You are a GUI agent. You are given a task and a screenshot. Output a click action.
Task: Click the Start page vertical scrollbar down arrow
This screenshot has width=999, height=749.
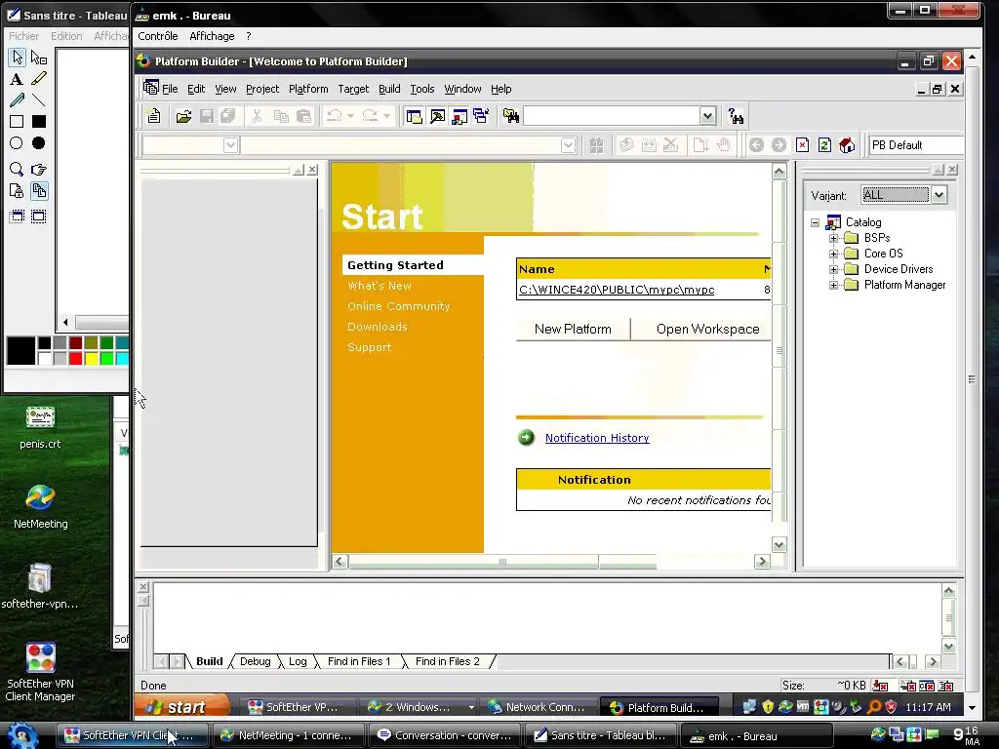click(779, 544)
